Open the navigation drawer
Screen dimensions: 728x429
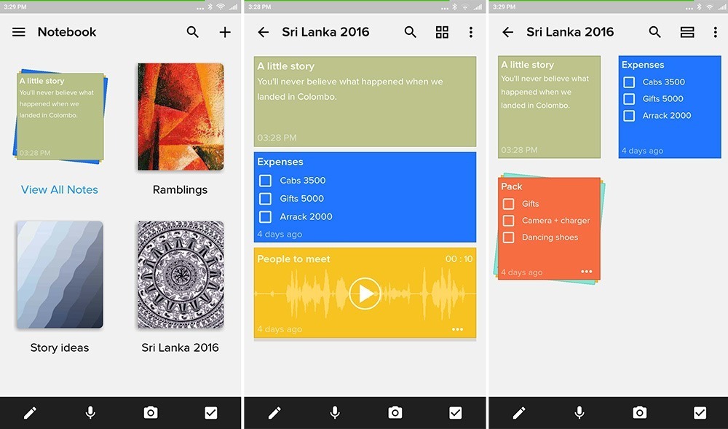pos(18,31)
